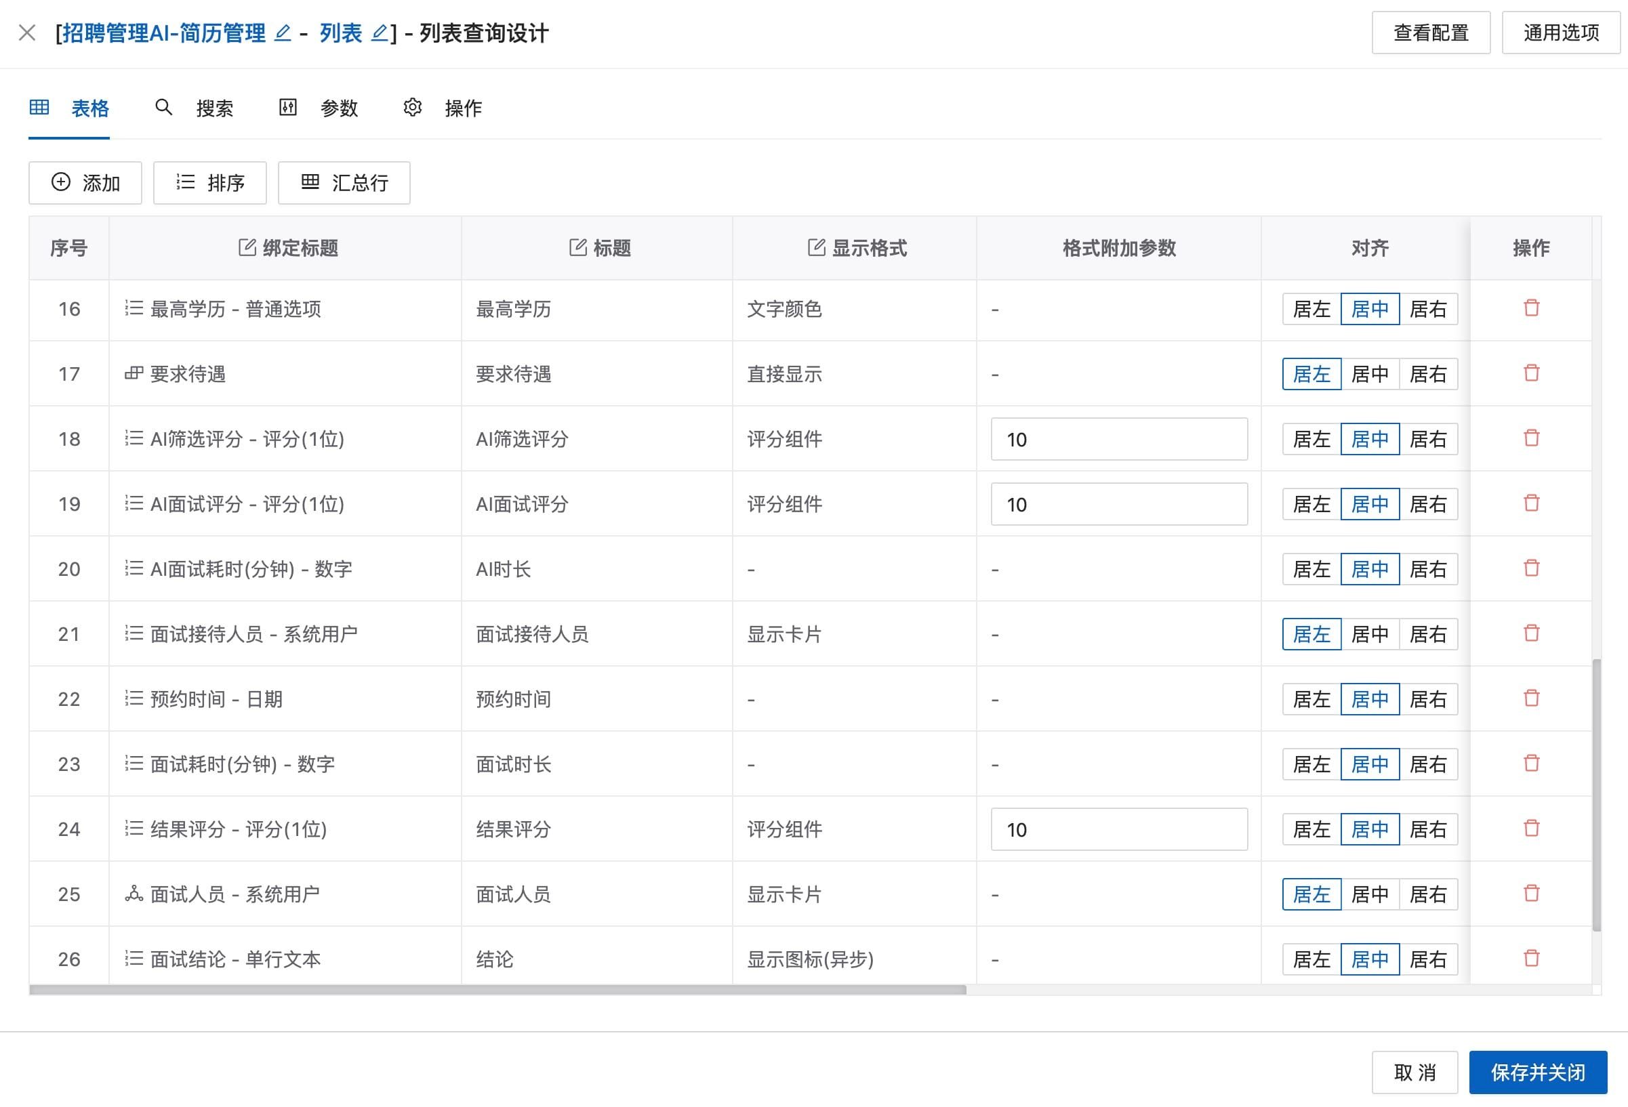Click the edit icon in 标题 column header
The width and height of the screenshot is (1628, 1107).
(578, 247)
